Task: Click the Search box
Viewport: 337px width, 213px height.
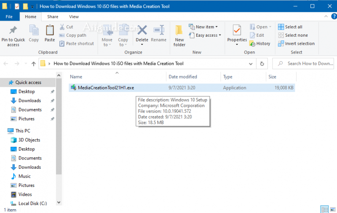Action: point(303,63)
